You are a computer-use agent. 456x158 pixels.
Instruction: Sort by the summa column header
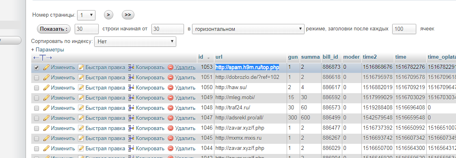pos(310,57)
